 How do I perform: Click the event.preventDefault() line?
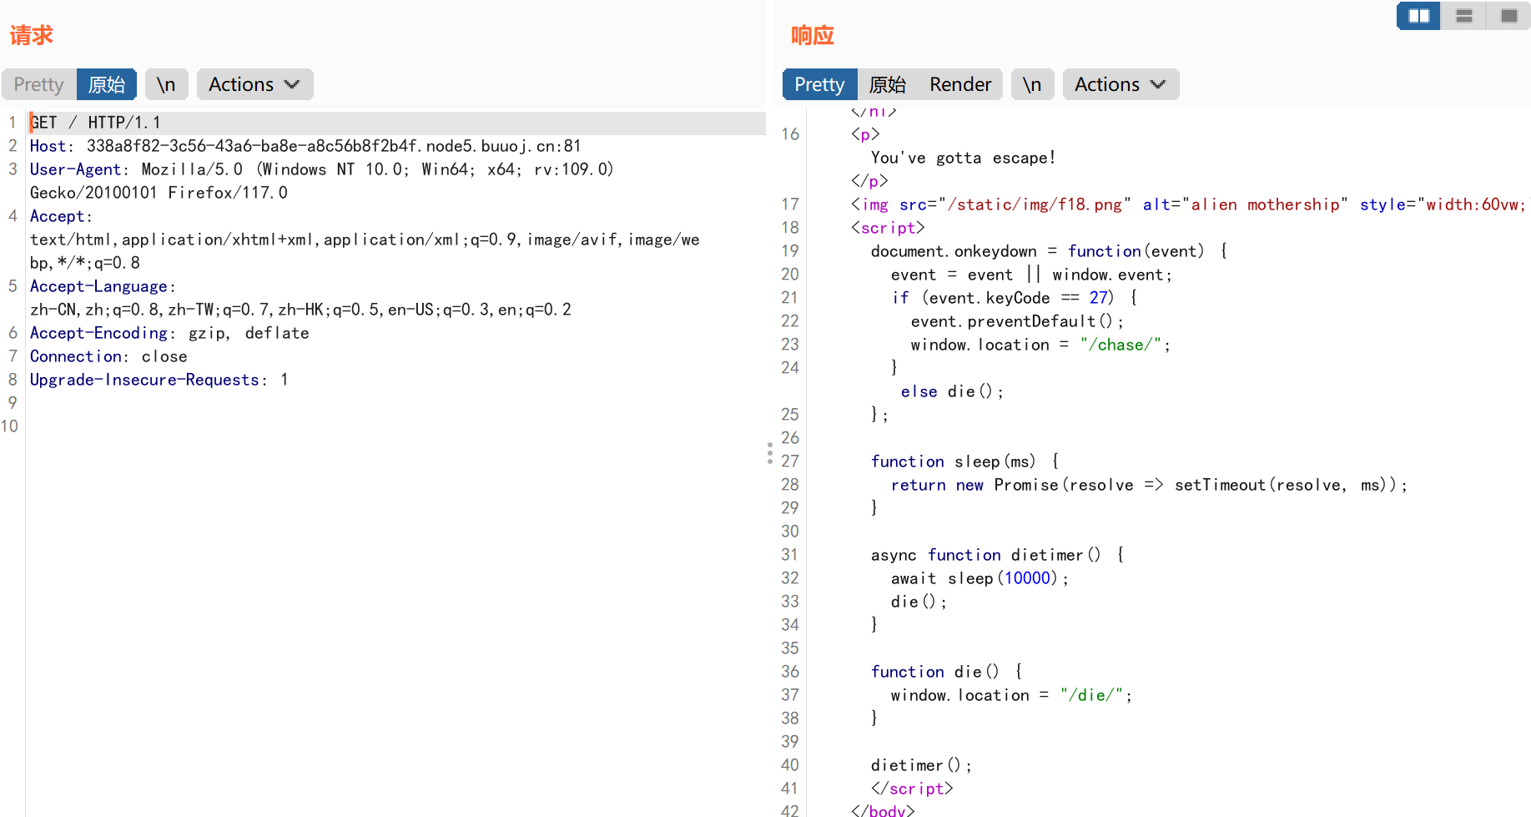(x=1017, y=321)
